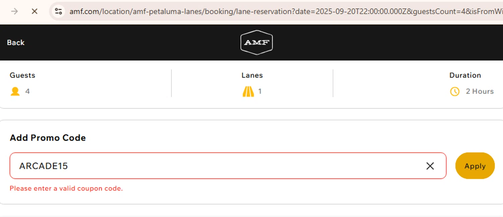The width and height of the screenshot is (503, 217).
Task: Click the browser forward arrow
Action: click(x=14, y=11)
